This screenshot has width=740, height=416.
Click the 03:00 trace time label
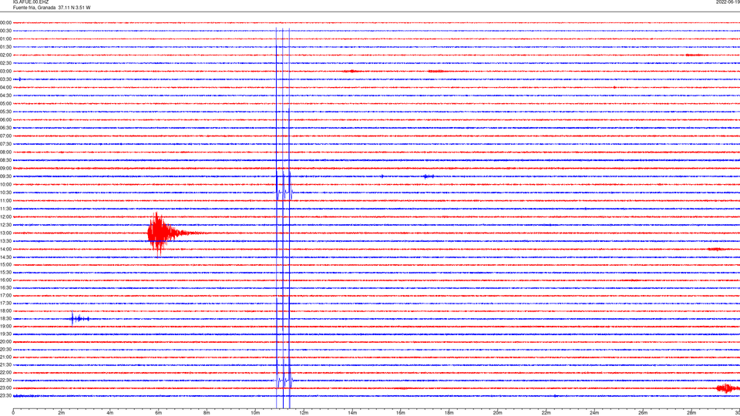[x=5, y=72]
